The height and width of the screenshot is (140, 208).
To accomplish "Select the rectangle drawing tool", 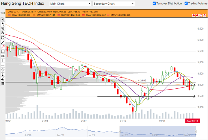I will (3, 51).
